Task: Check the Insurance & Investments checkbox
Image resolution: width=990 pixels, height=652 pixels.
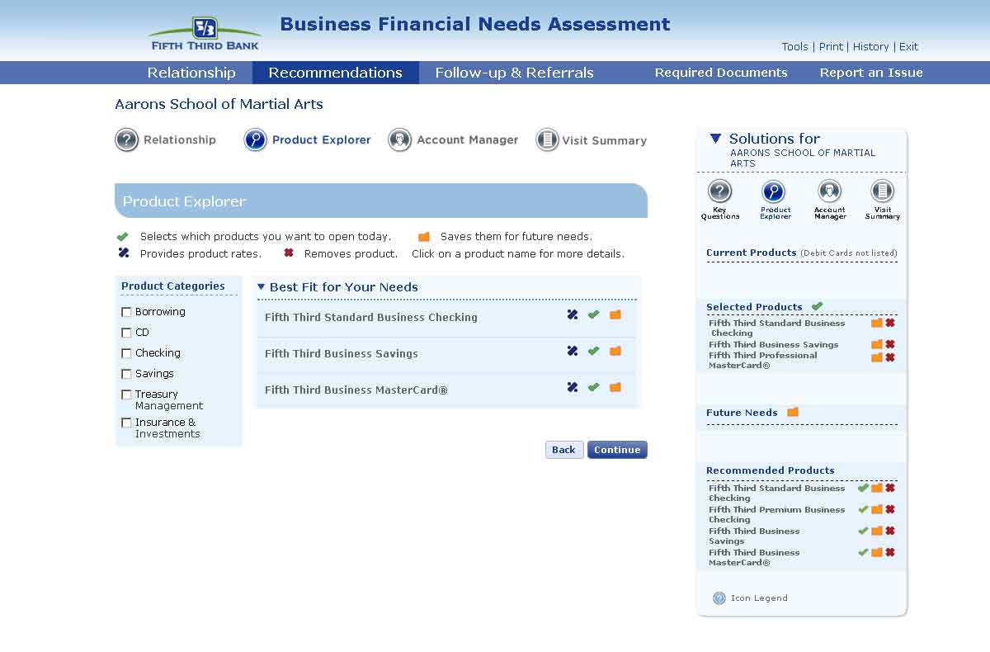Action: [x=126, y=423]
